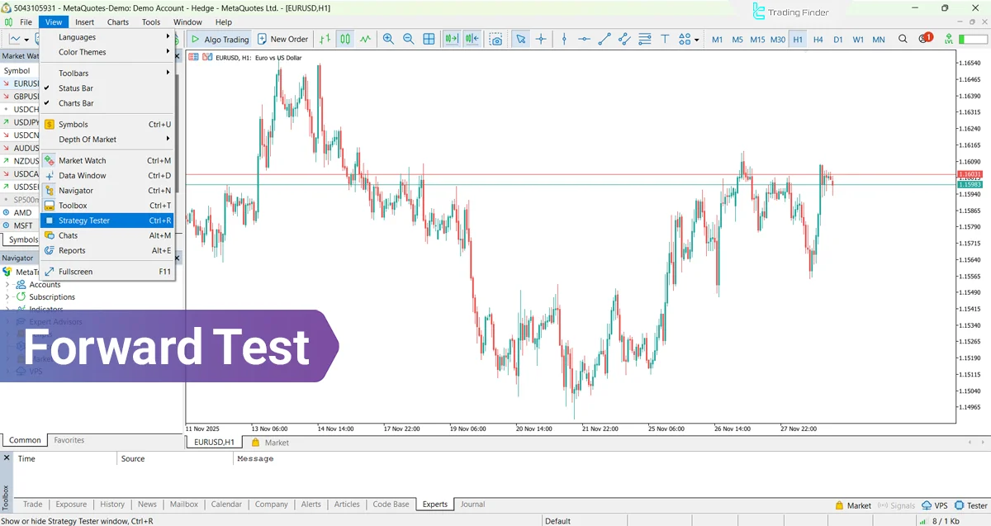Open the tiled windows view

tap(429, 39)
